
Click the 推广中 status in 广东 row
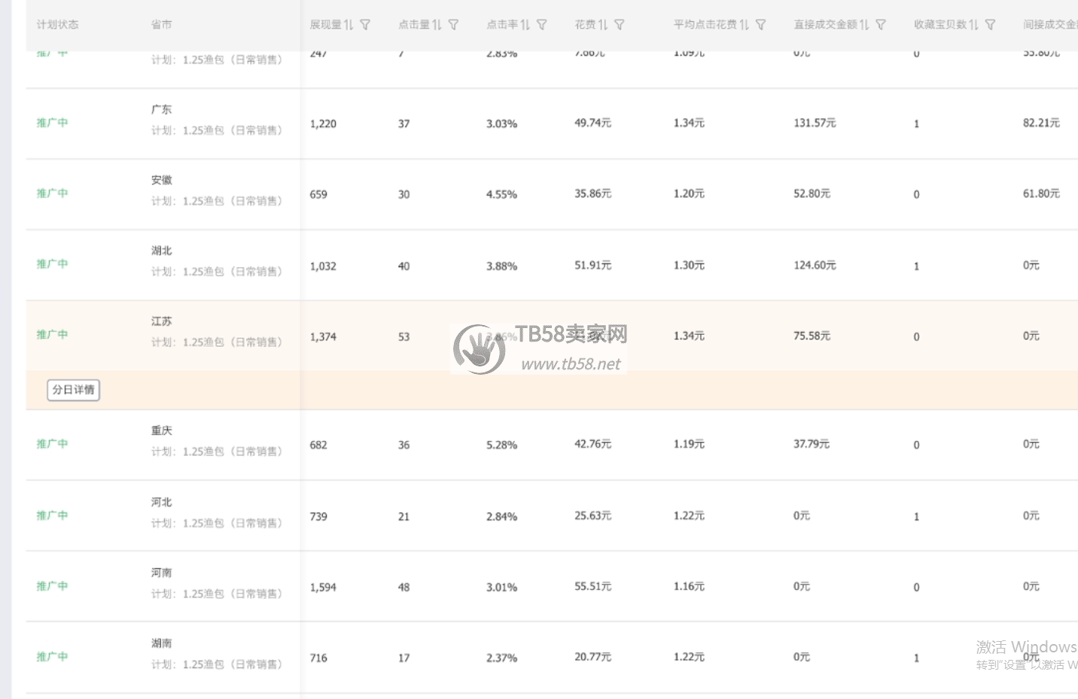pos(52,123)
